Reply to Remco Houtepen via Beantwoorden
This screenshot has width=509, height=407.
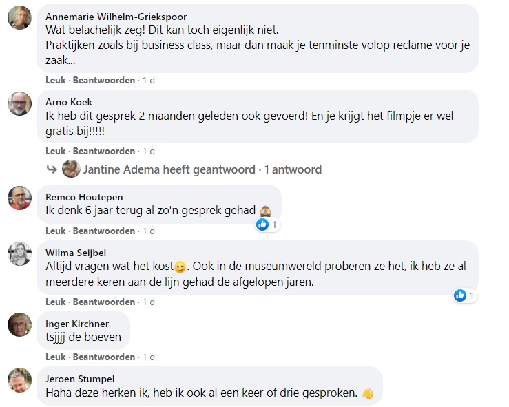tap(104, 231)
